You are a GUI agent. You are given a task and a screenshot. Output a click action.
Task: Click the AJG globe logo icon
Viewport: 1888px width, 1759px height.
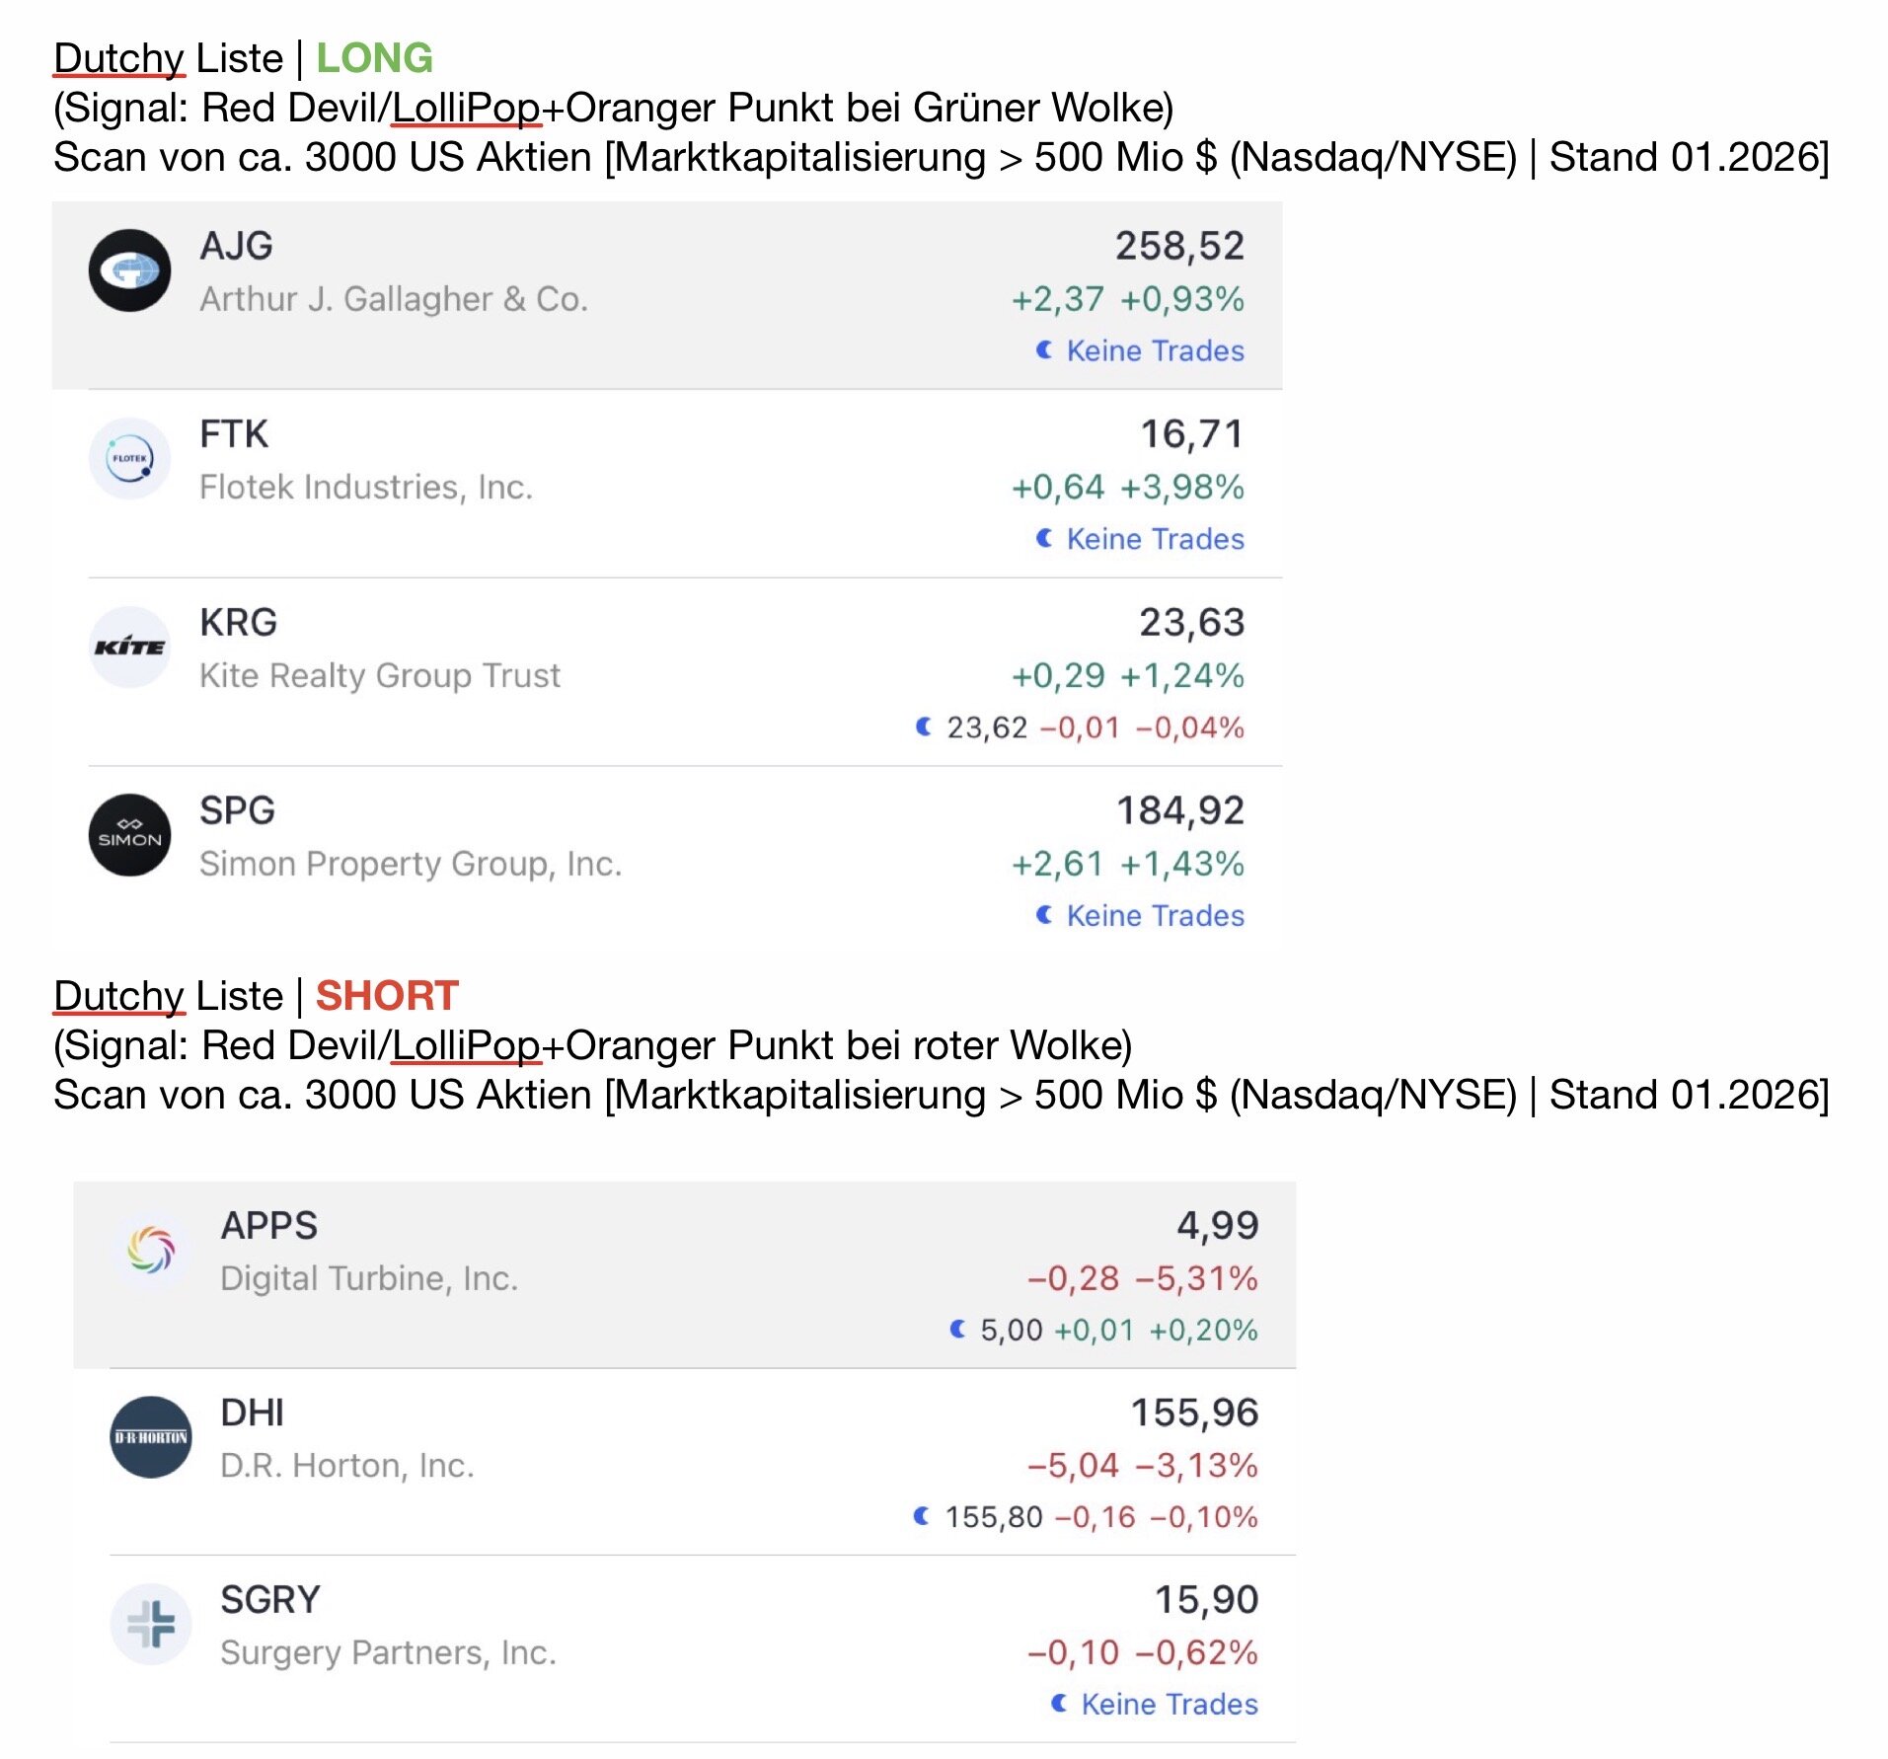129,270
